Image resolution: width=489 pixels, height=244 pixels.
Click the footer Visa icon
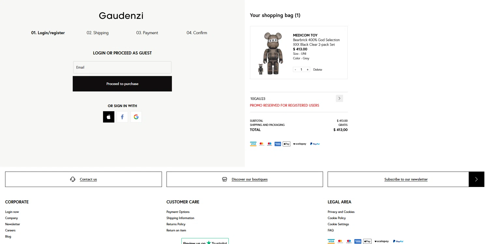click(331, 241)
